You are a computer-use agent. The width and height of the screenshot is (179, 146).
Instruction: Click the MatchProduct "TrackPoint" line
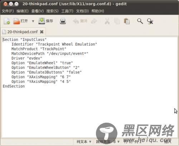coord(39,49)
